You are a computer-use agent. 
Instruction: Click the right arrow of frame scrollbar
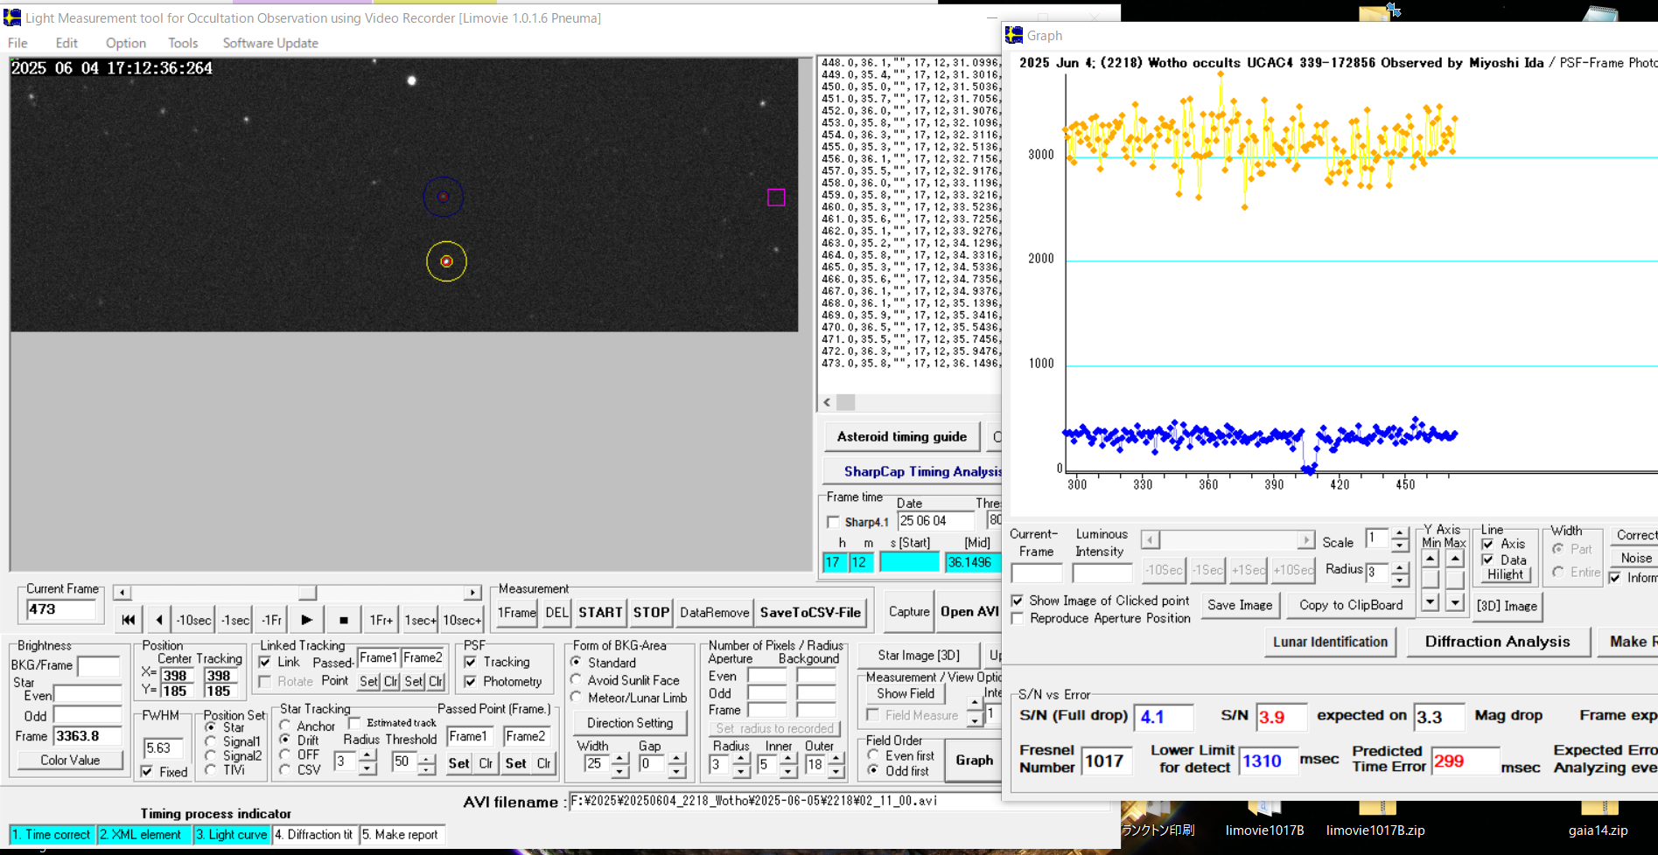click(x=472, y=593)
